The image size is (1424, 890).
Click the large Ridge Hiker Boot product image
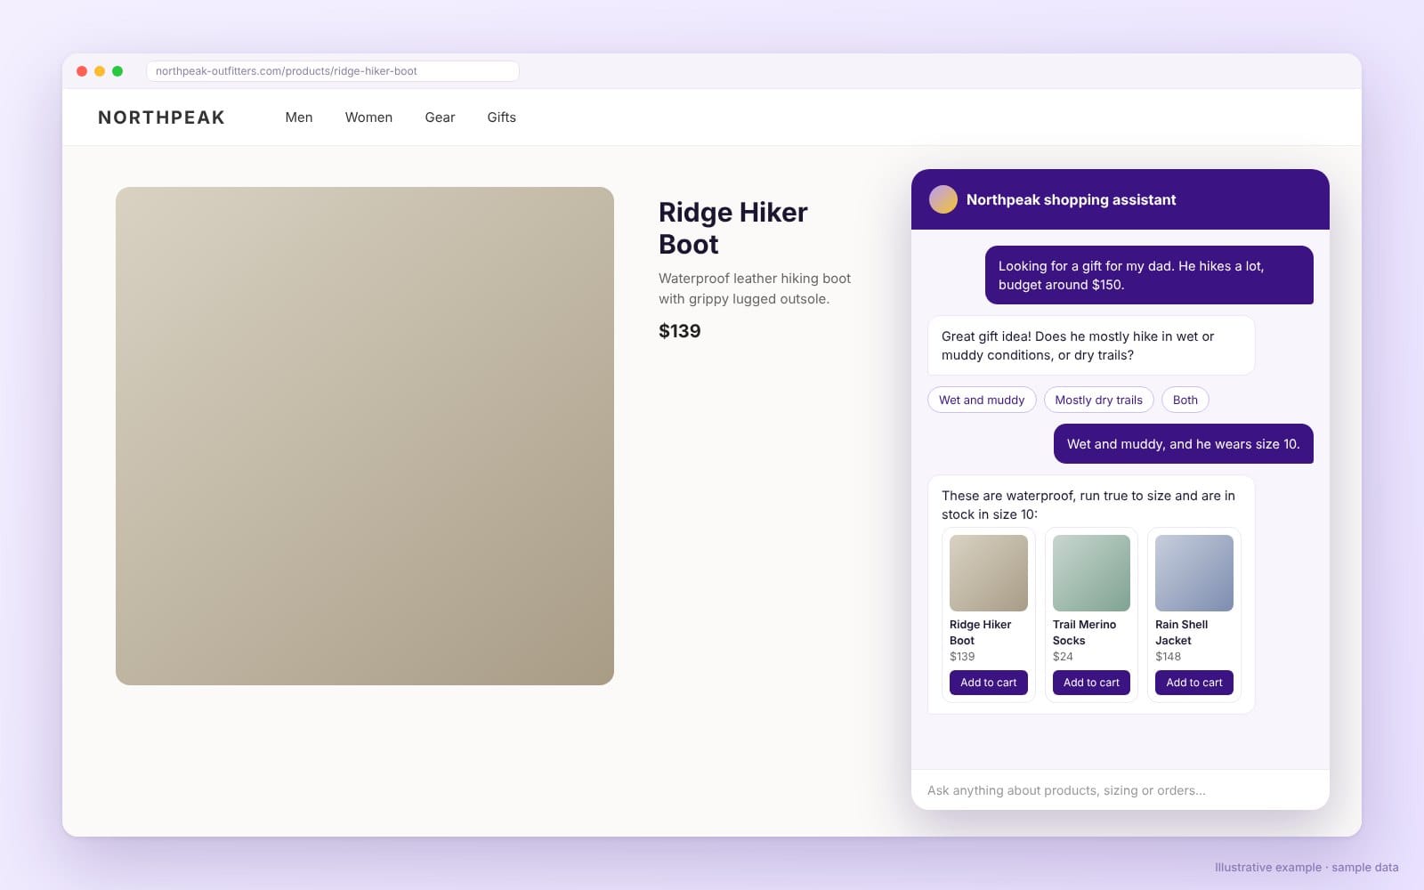click(365, 436)
